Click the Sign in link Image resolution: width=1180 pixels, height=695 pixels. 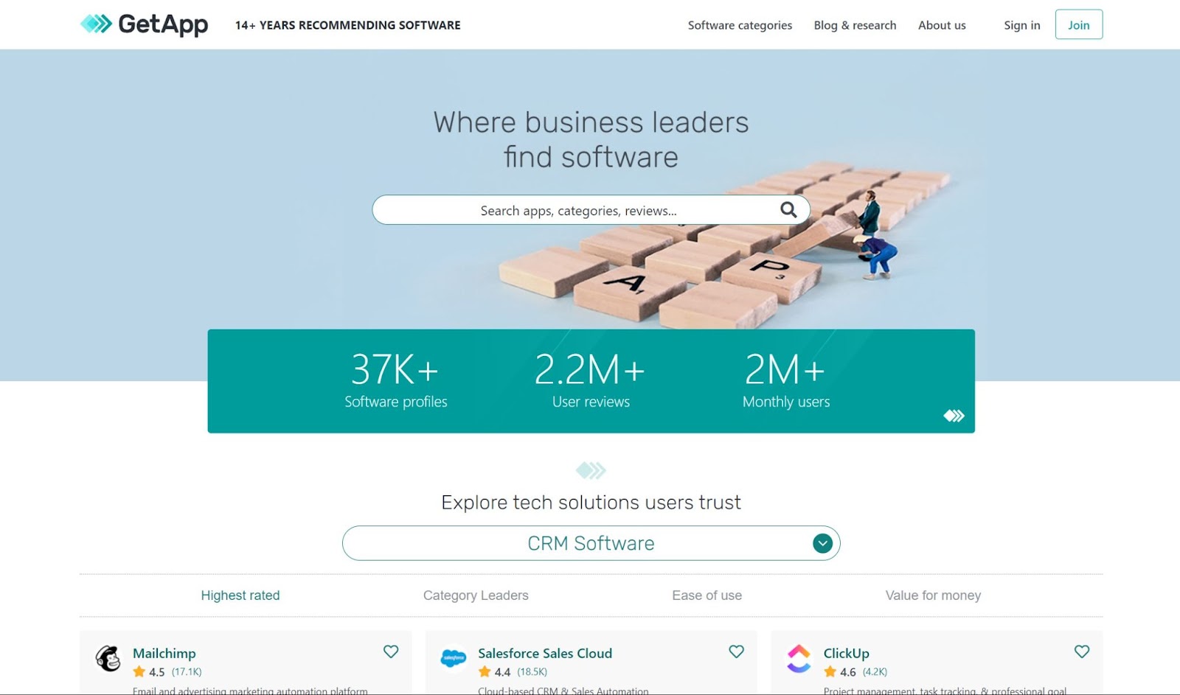[x=1021, y=25]
